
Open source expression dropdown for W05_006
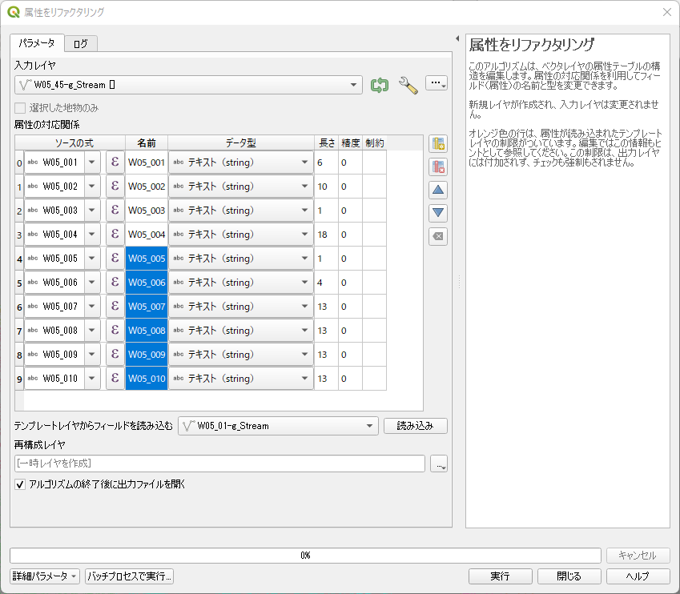coord(92,283)
